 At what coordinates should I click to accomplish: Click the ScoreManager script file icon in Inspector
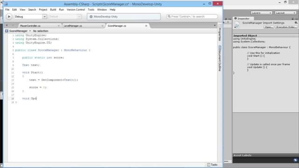pos(237,25)
